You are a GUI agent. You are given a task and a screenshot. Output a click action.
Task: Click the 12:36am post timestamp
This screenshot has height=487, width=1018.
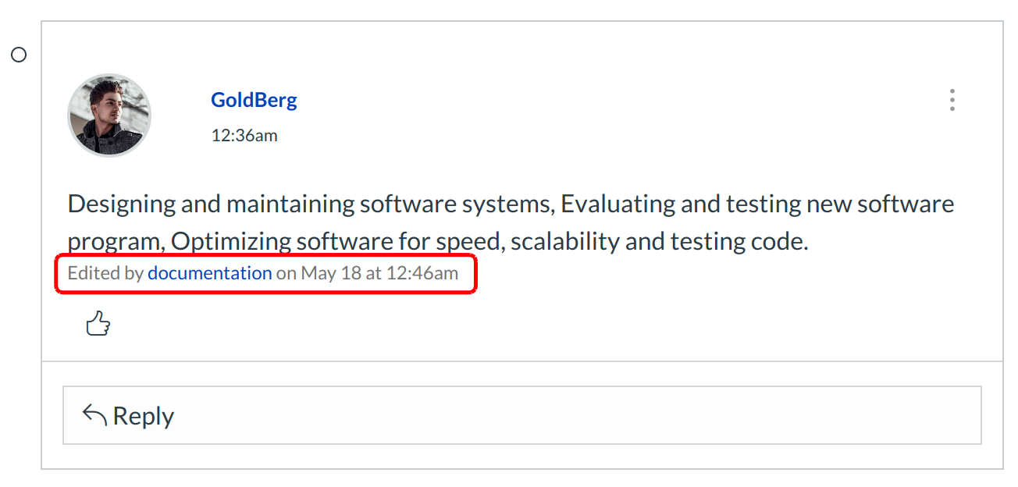tap(244, 136)
